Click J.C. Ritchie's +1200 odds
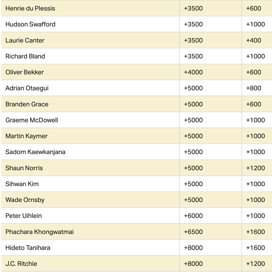Image resolution: width=272 pixels, height=272 pixels. click(255, 264)
